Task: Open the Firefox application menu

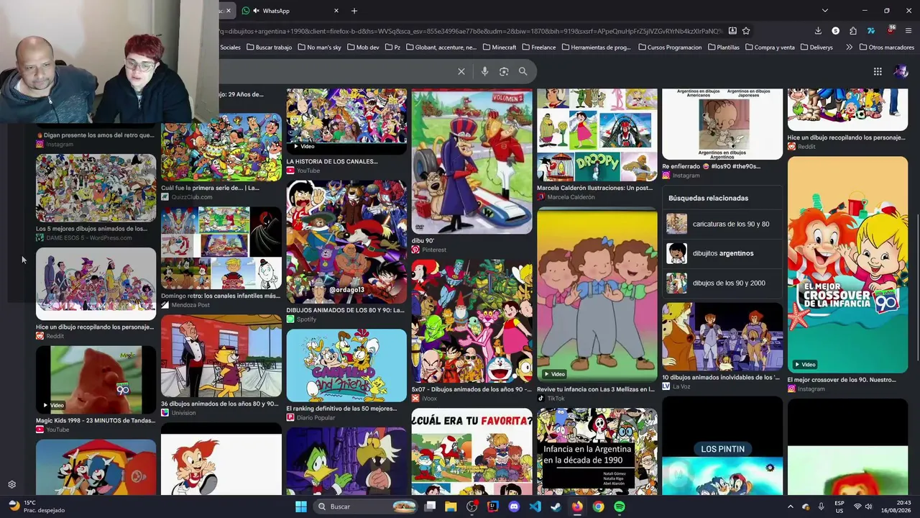Action: (x=908, y=31)
